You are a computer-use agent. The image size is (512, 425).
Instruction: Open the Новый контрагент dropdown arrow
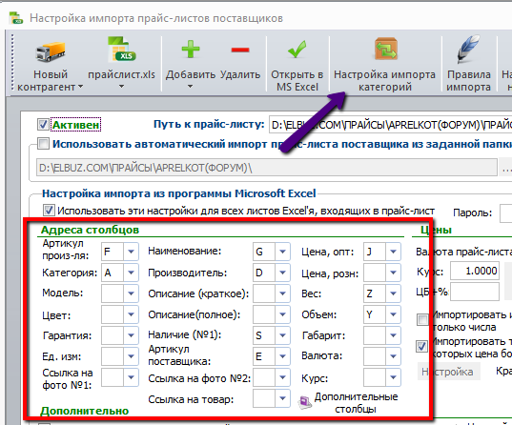tap(80, 87)
